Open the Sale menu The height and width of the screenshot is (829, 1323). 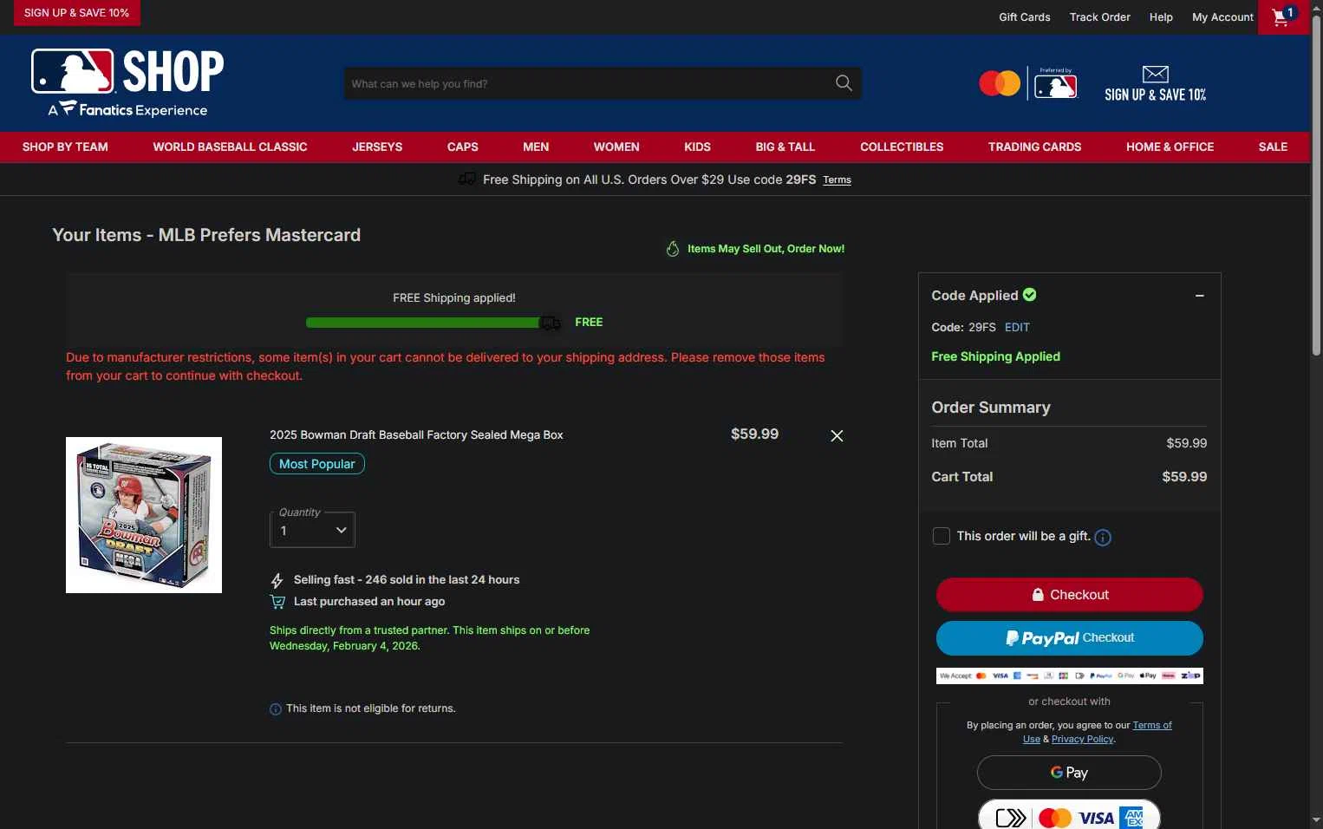coord(1273,147)
